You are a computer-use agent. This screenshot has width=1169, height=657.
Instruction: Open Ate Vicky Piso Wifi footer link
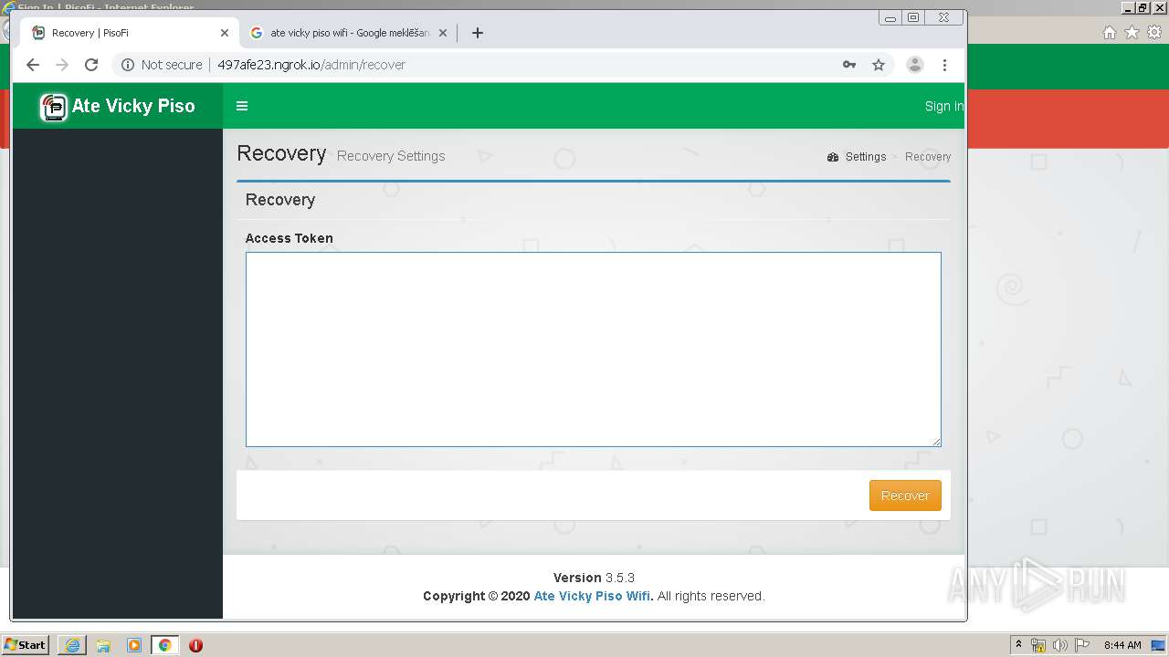(594, 596)
